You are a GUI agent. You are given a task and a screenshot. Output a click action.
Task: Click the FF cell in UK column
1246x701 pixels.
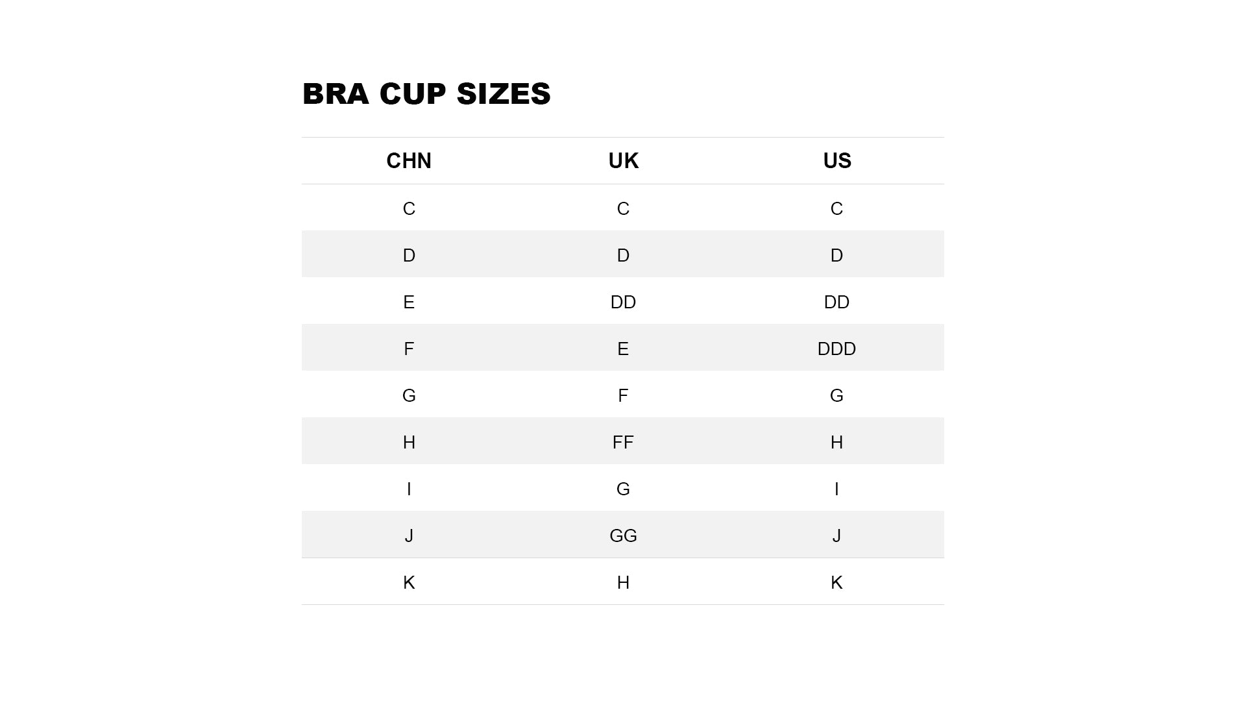[623, 442]
